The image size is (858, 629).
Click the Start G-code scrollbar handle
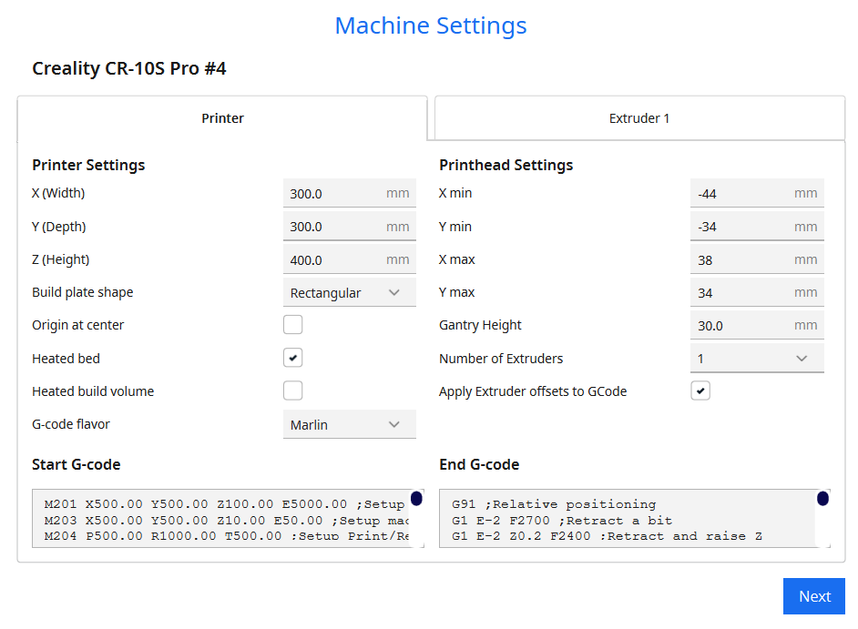pyautogui.click(x=416, y=498)
